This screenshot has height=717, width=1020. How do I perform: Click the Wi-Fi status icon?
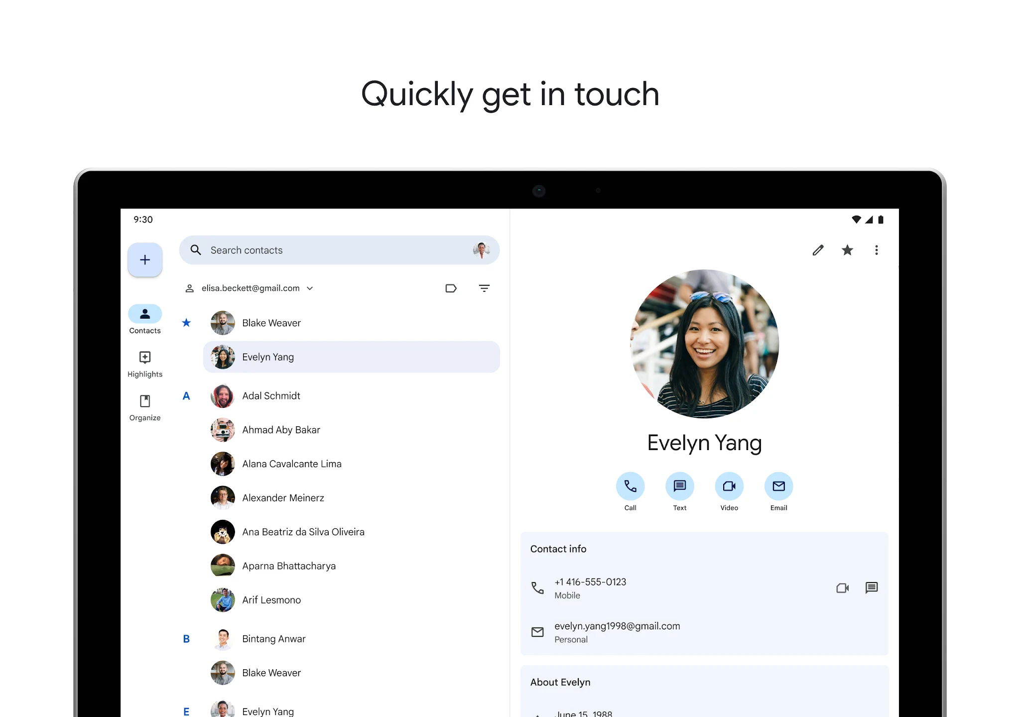(856, 220)
